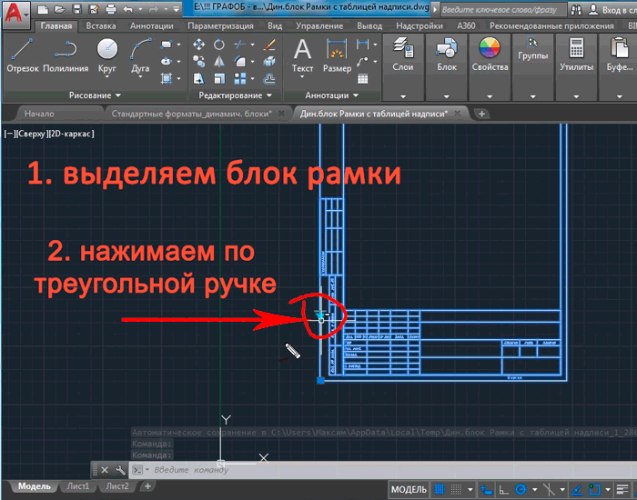This screenshot has width=637, height=500.
Task: Click the command line wrench settings icon
Action: point(119,470)
